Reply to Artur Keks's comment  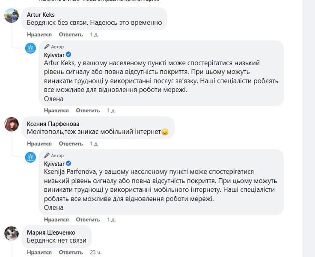pyautogui.click(x=68, y=35)
